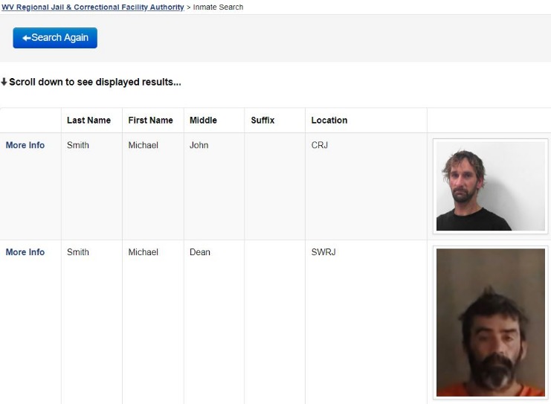Open the photo thumbnail in the SWRJ row
Image resolution: width=551 pixels, height=404 pixels.
(490, 324)
